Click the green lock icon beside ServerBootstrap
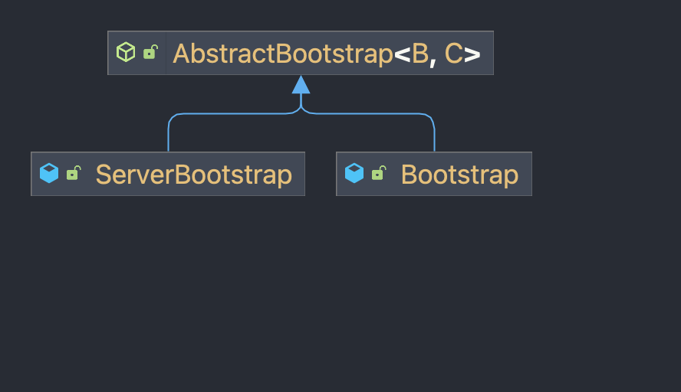This screenshot has height=392, width=681. point(74,172)
